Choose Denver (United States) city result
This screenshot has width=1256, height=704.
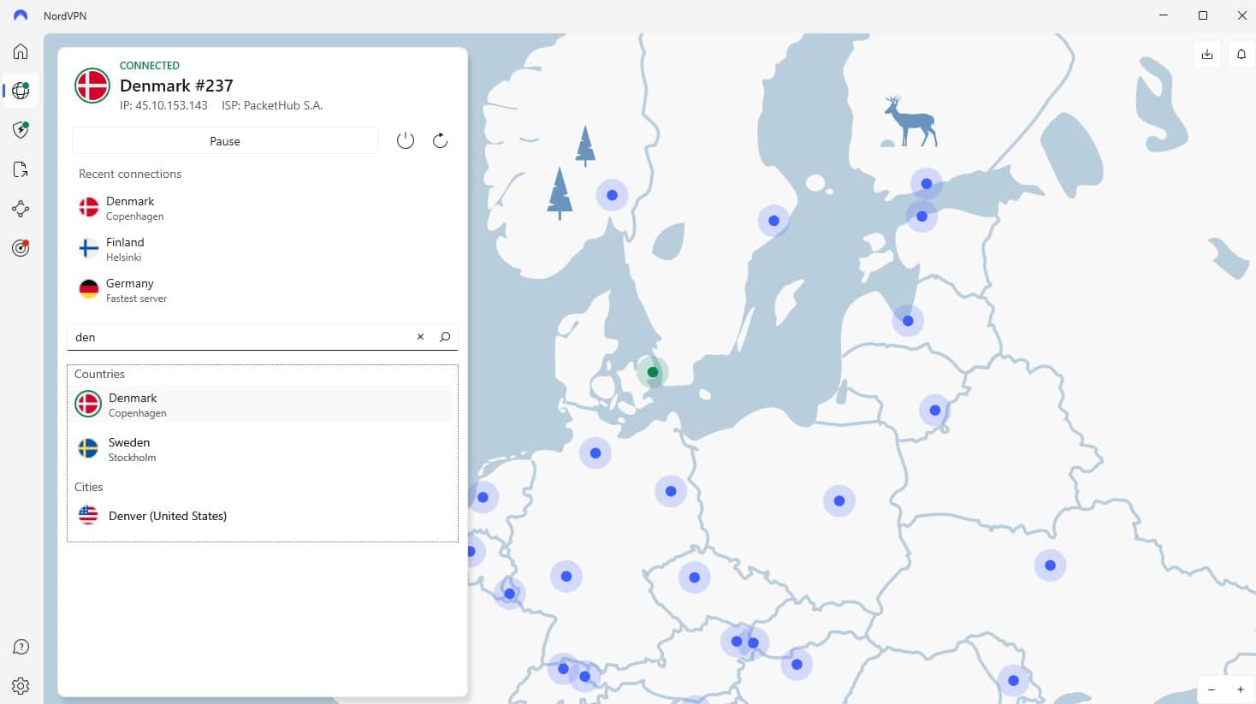coord(263,516)
